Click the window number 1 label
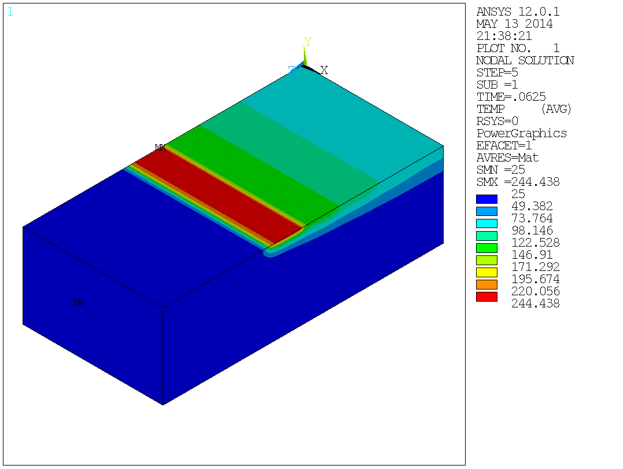This screenshot has height=469, width=623. coord(10,12)
